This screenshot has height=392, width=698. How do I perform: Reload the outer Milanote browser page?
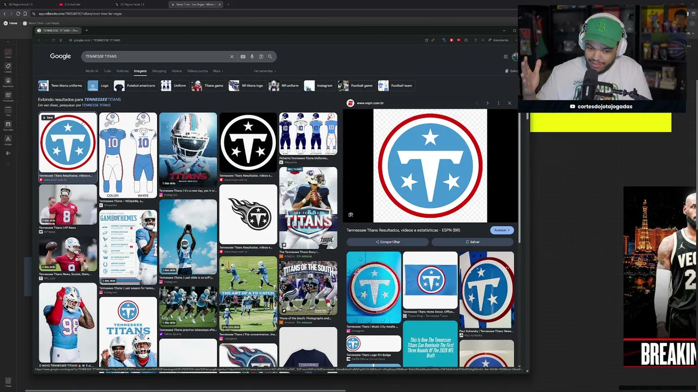[18, 14]
